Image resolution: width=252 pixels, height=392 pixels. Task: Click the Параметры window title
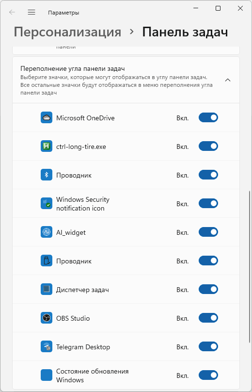tap(63, 13)
